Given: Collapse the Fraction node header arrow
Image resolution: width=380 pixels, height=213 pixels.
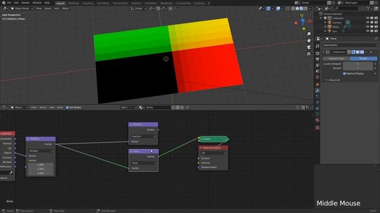Looking at the screenshot, I should [x=131, y=124].
